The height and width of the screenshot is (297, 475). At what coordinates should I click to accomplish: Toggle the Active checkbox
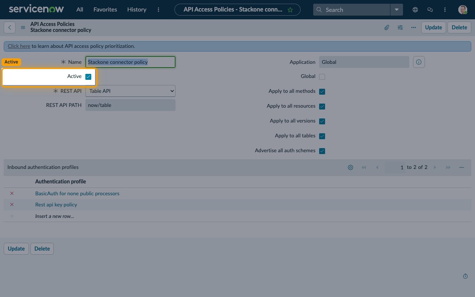click(x=88, y=77)
